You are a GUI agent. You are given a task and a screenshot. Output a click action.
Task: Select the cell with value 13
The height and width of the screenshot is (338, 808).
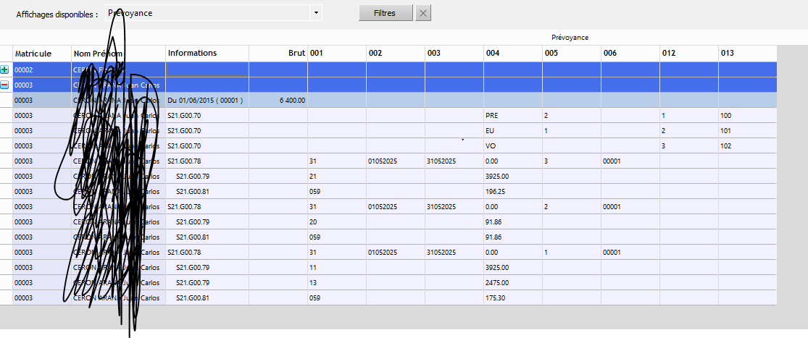pyautogui.click(x=337, y=282)
